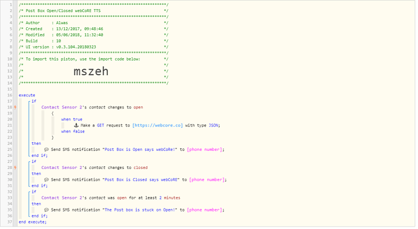
Task: Click the third if bracket on line 32
Action: 34,191
